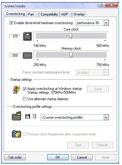Image resolution: width=122 pixels, height=165 pixels.
Task: Click the Core clock slider thumb
Action: click(x=70, y=36)
